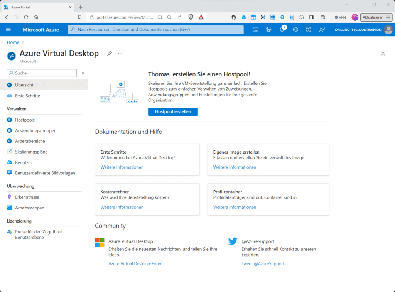
Task: Open the extensions puzzle icon
Action: 302,17
